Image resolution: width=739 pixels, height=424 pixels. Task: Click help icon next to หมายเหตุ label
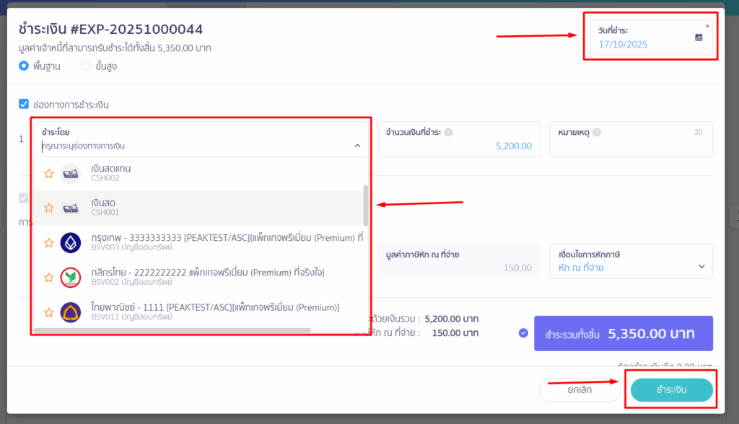597,133
